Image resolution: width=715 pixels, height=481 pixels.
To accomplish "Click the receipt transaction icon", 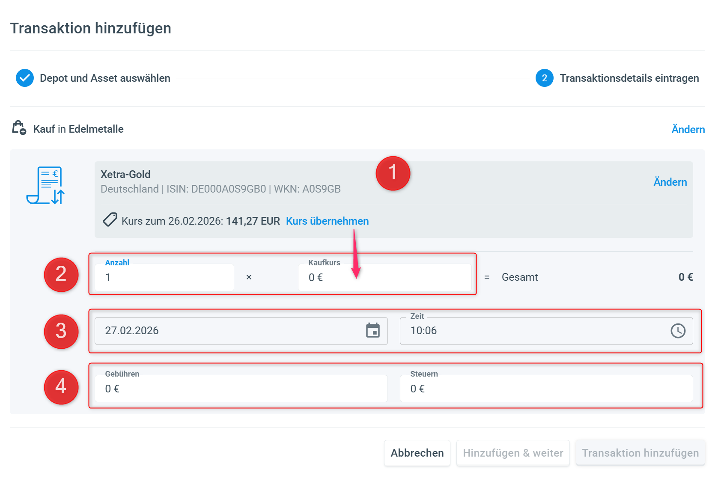I will 45,186.
